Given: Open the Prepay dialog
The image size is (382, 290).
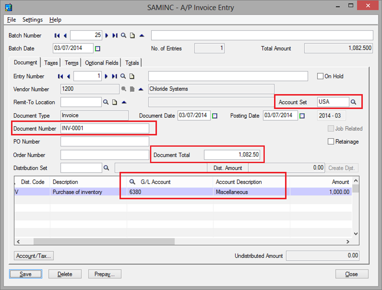Looking at the screenshot, I should [105, 274].
